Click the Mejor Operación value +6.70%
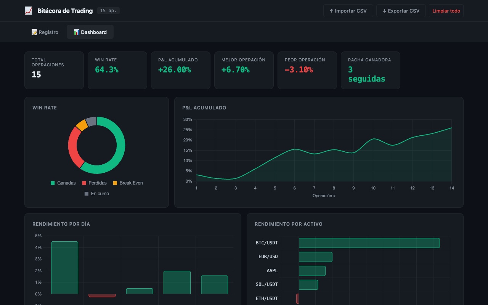The height and width of the screenshot is (305, 488). pos(236,70)
